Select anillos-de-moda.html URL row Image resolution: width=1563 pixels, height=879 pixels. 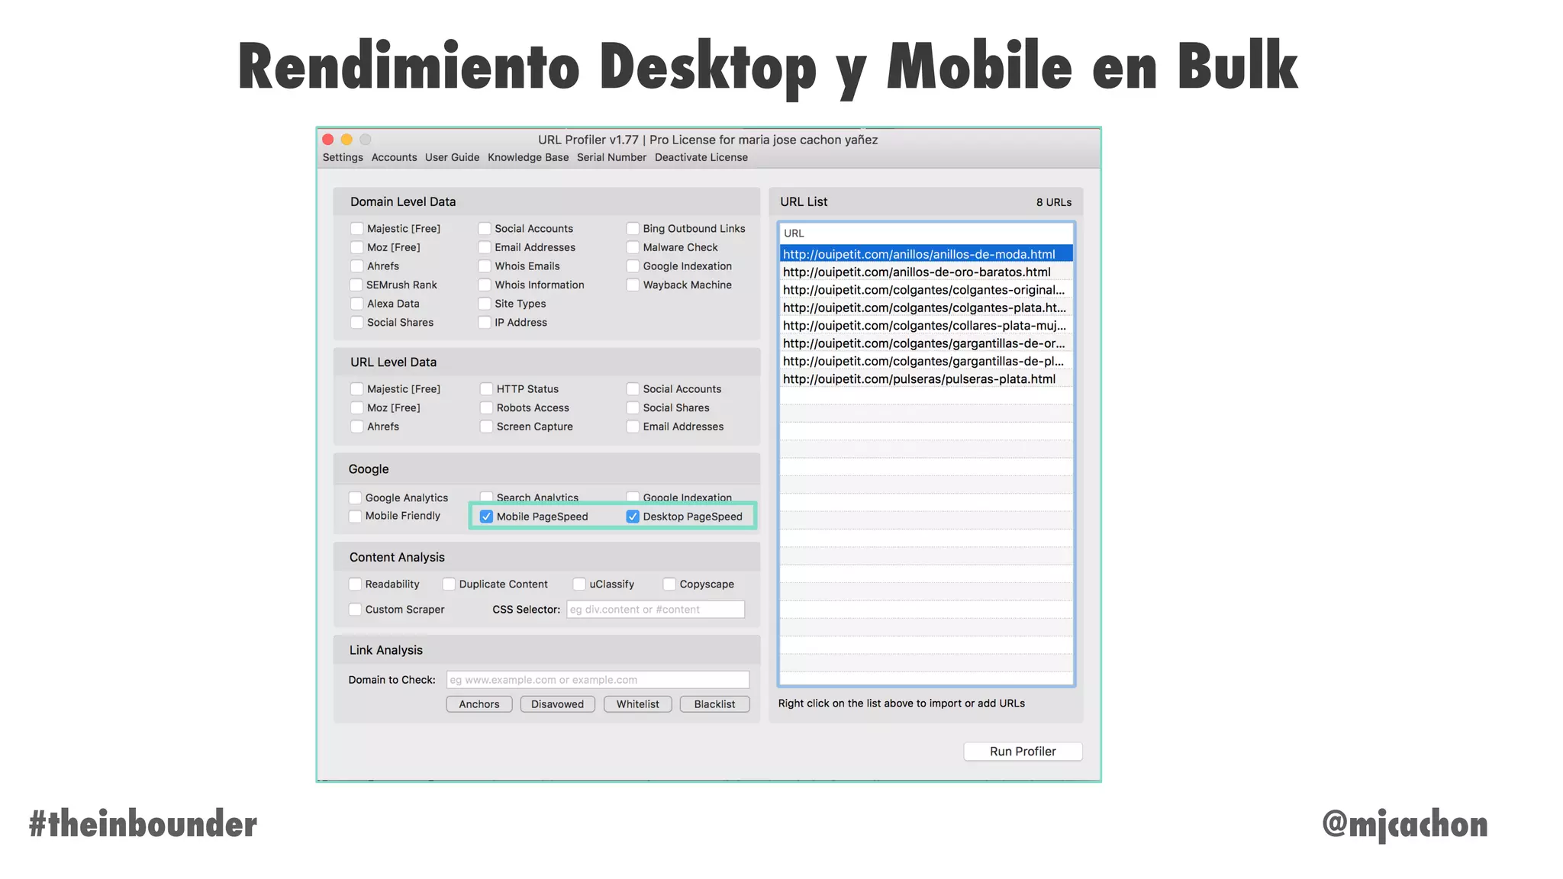(926, 254)
